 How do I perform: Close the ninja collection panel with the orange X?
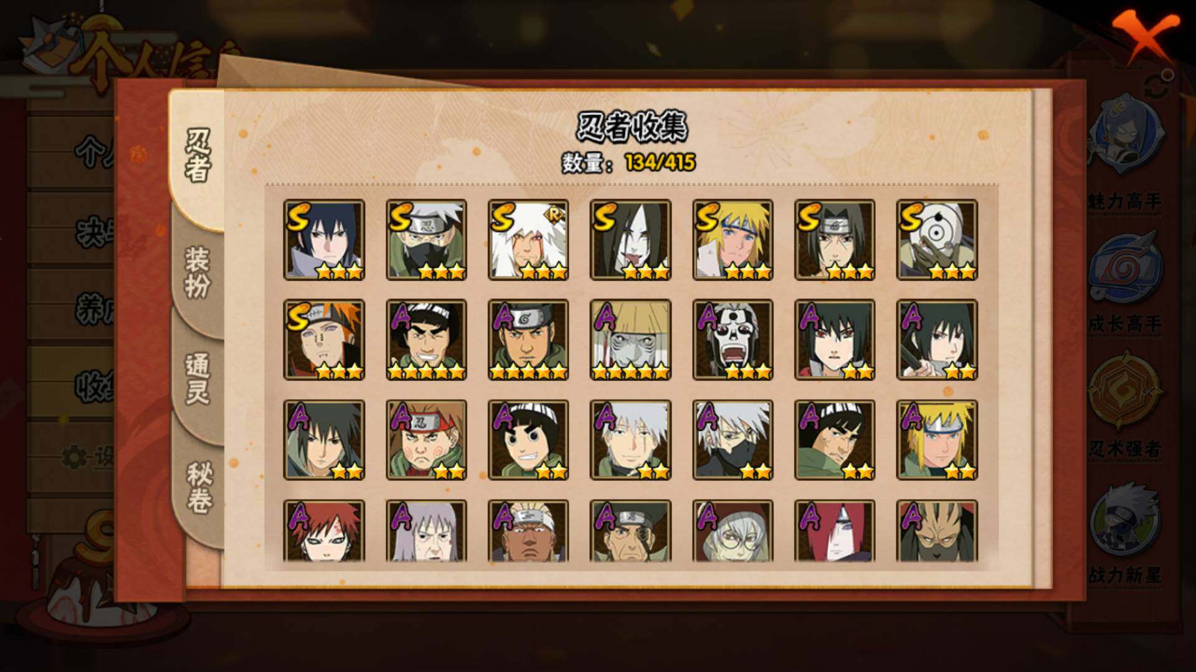[1146, 39]
